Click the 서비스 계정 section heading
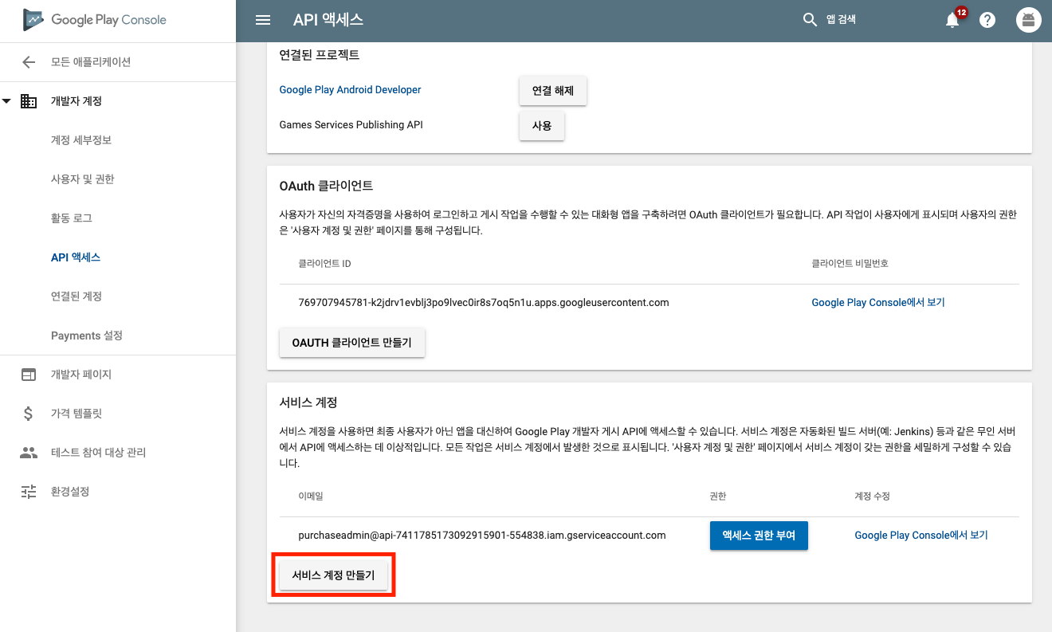 [309, 402]
